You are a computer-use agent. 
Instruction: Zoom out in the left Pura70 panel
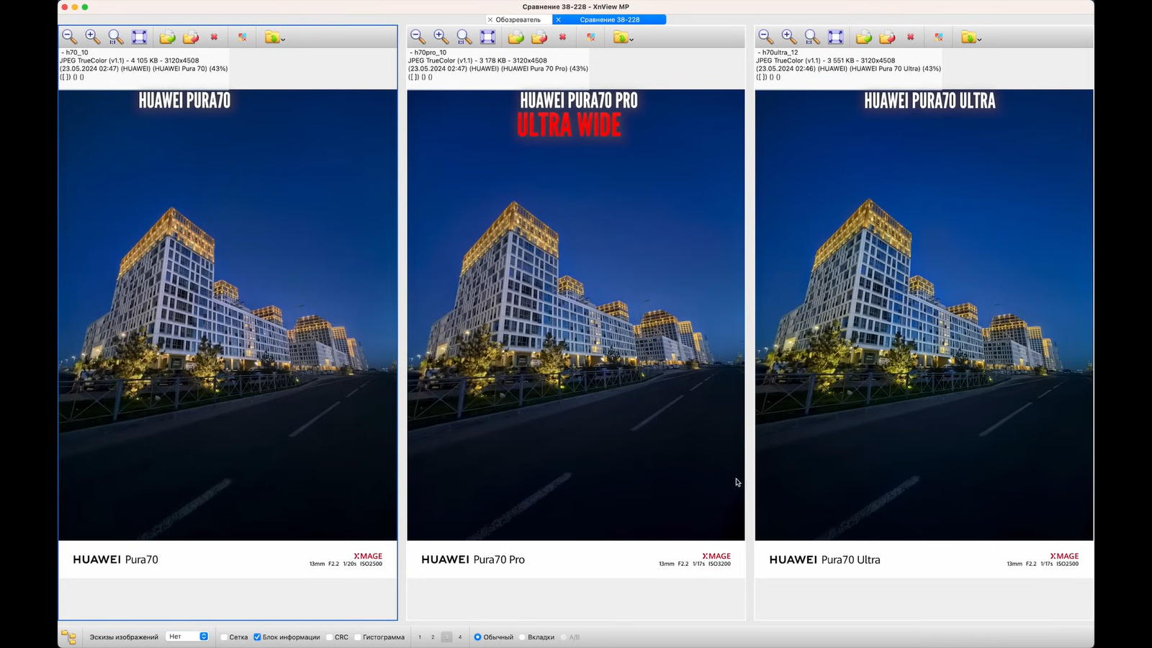69,37
